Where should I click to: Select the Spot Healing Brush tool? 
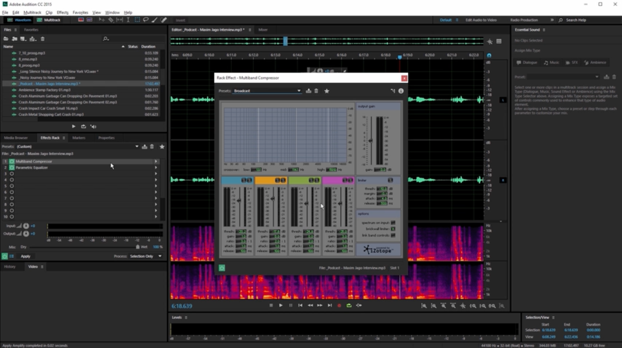click(x=164, y=20)
